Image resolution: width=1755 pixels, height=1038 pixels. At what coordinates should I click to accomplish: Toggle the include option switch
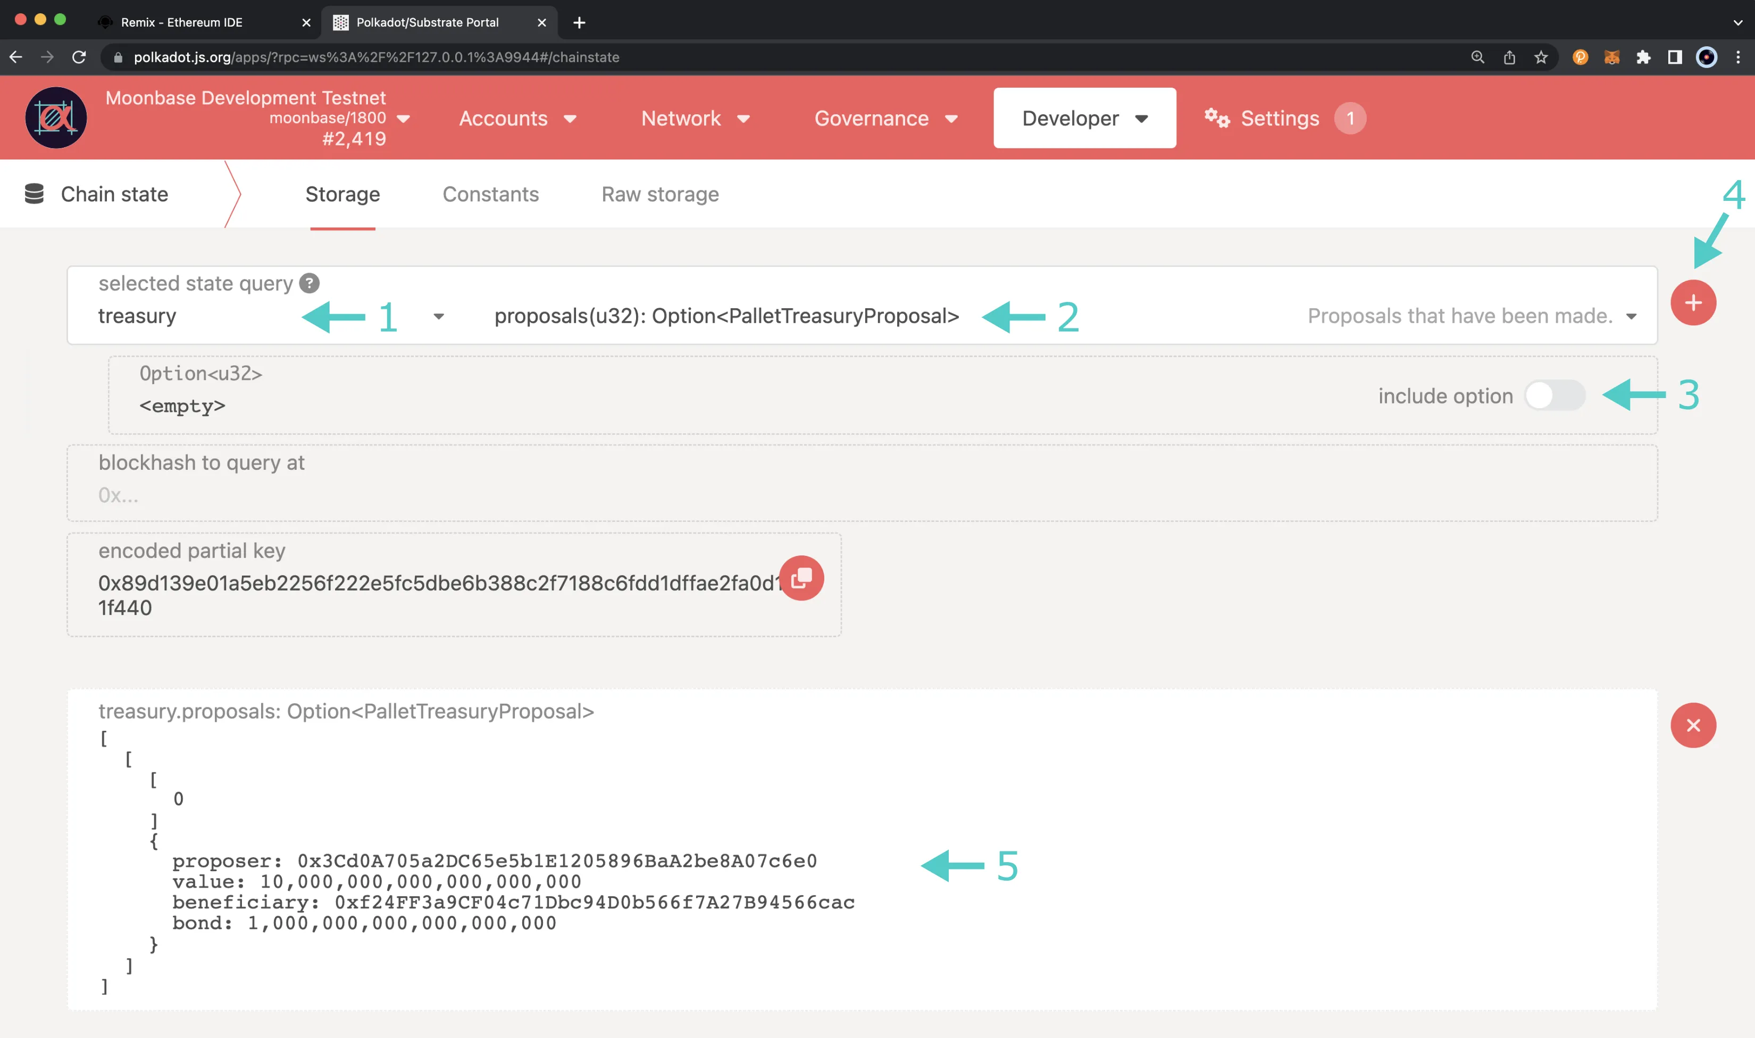(1555, 395)
